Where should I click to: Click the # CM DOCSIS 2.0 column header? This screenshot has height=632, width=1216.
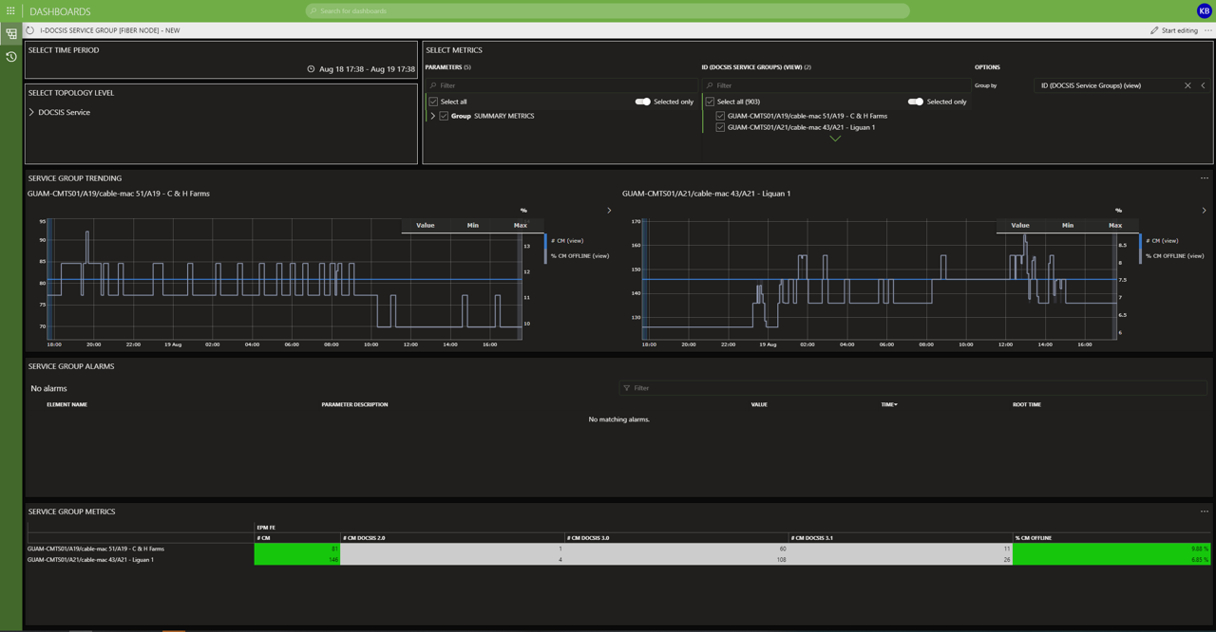pyautogui.click(x=452, y=538)
